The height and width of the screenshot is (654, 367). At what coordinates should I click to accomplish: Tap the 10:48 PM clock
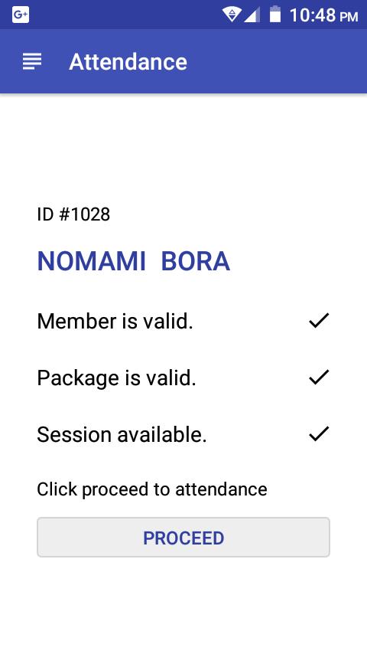pos(323,15)
